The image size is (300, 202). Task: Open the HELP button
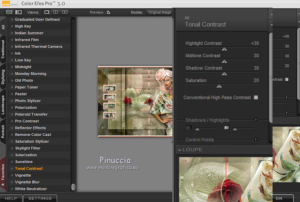pos(11,199)
